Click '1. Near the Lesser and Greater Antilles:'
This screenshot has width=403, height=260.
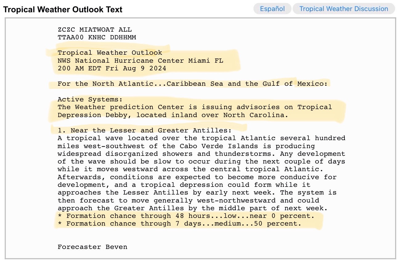(x=145, y=130)
